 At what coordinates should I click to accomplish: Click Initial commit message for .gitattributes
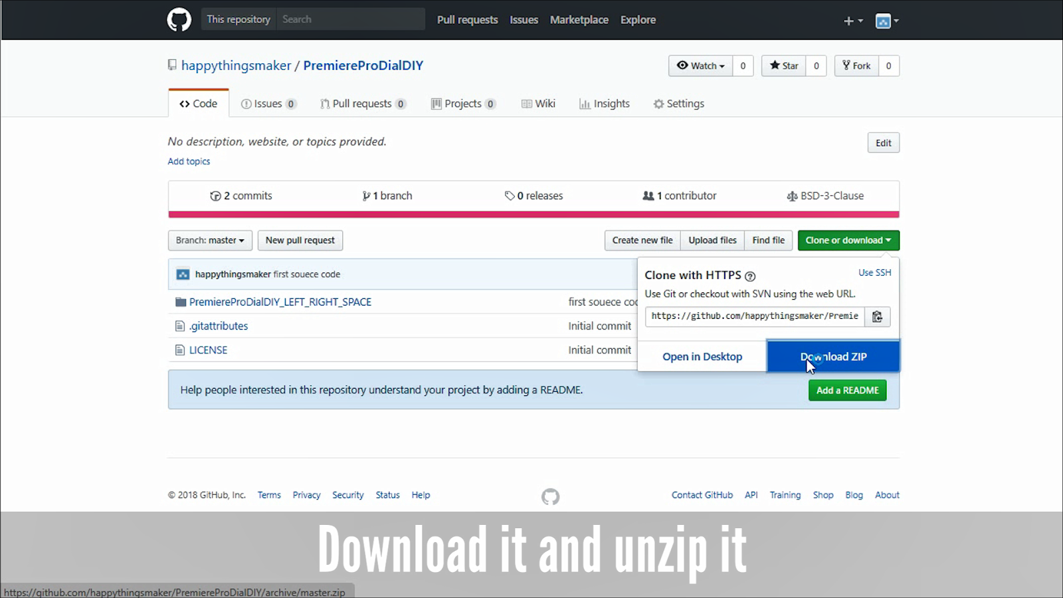599,326
